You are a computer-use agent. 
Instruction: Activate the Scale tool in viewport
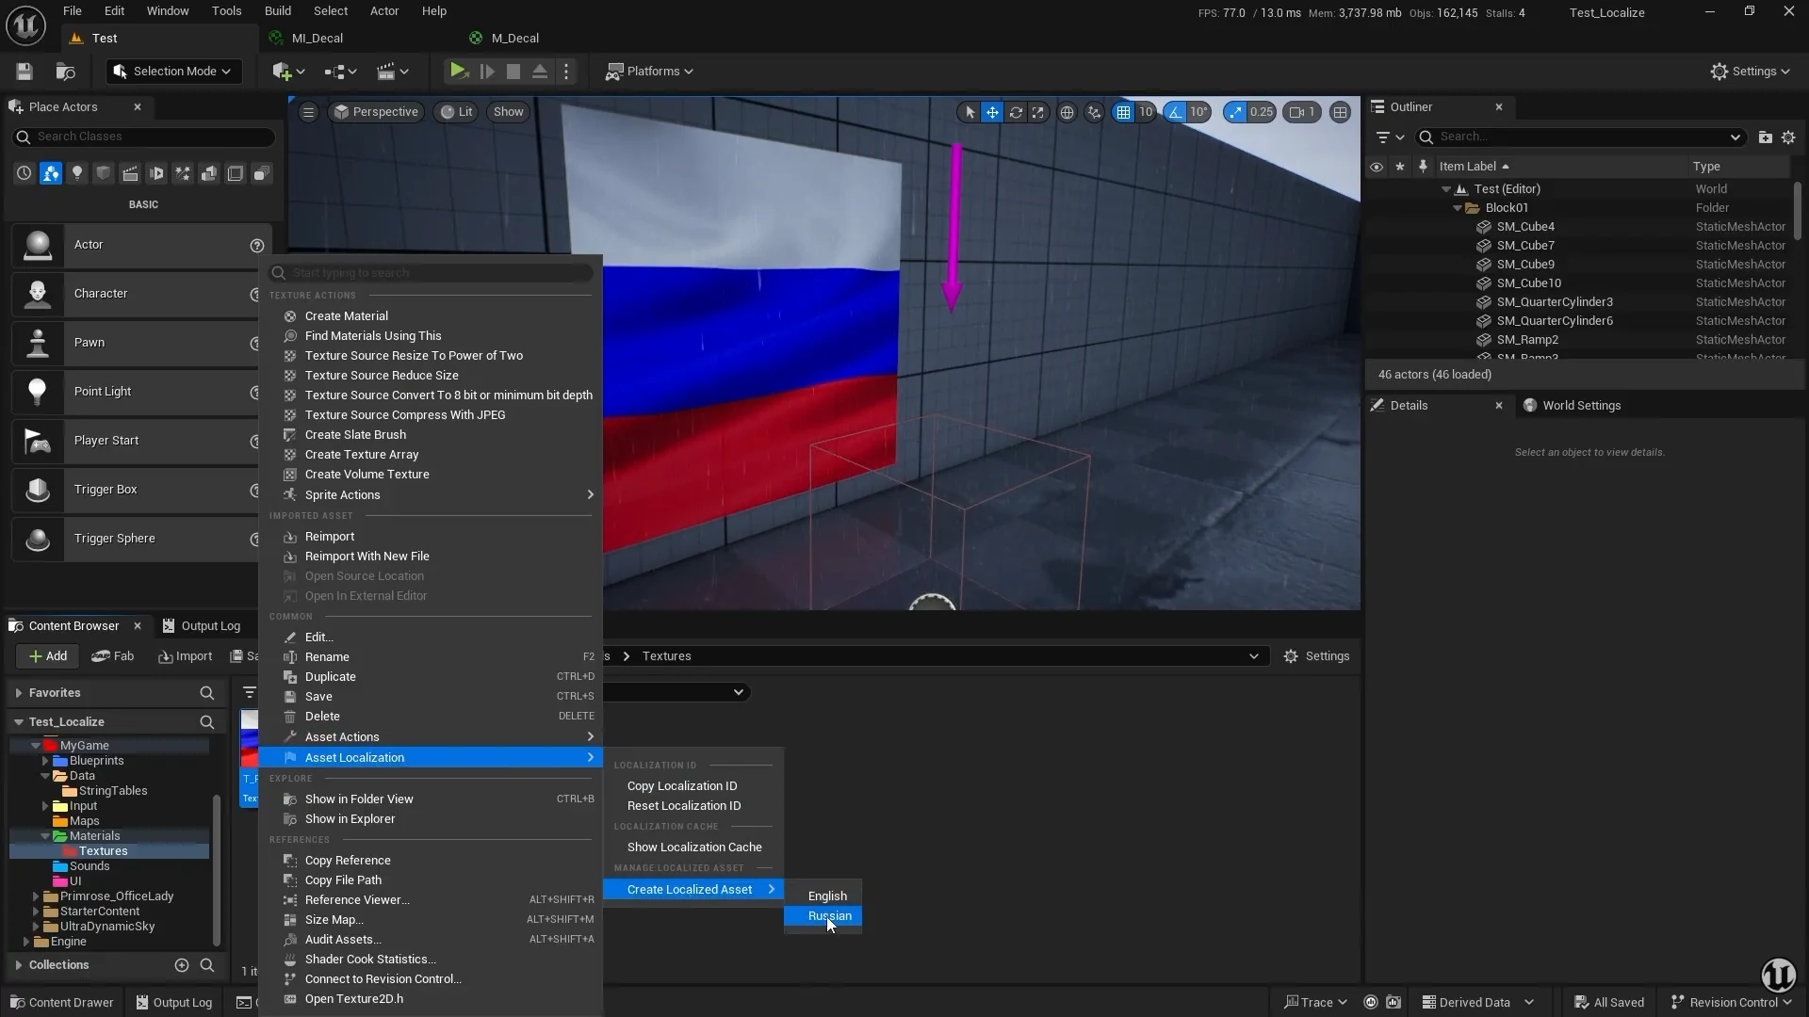1038,112
